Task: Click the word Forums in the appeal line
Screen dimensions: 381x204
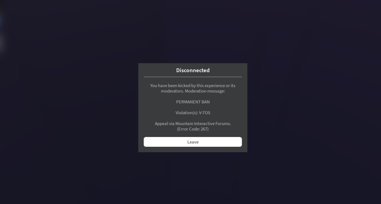Action: point(223,123)
